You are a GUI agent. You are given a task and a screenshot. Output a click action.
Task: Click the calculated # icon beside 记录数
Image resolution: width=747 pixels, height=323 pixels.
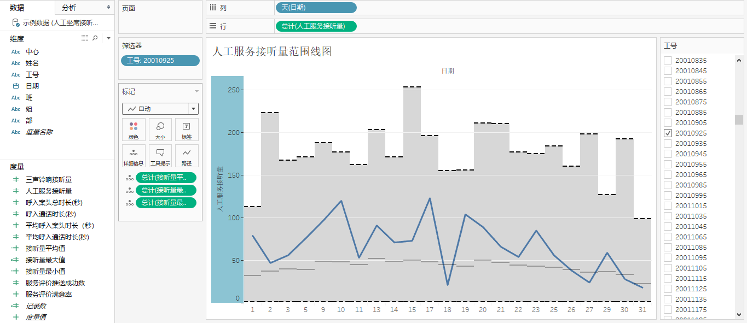[15, 306]
